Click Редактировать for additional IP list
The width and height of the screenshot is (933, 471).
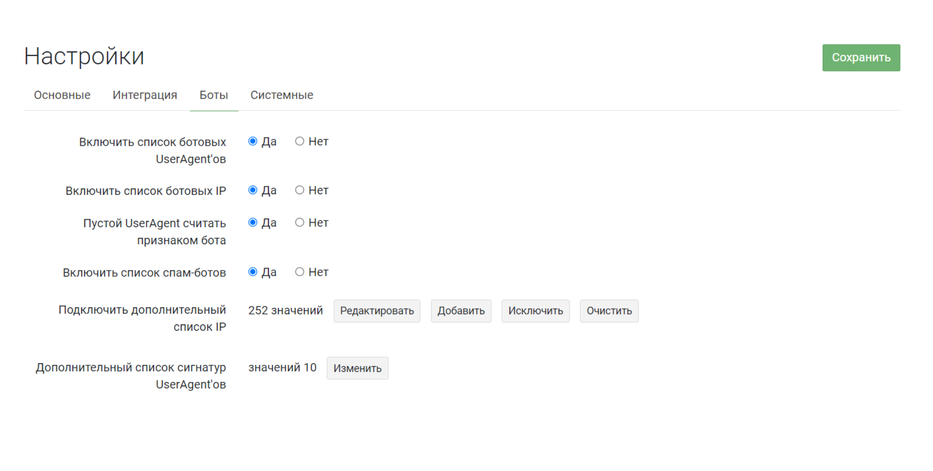[x=377, y=311]
